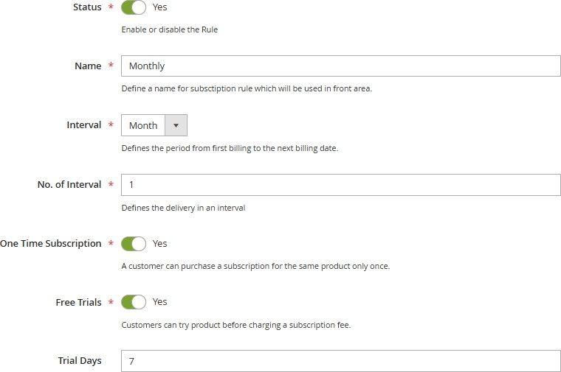The height and width of the screenshot is (372, 561).
Task: Click the Trial Days label
Action: (x=80, y=361)
